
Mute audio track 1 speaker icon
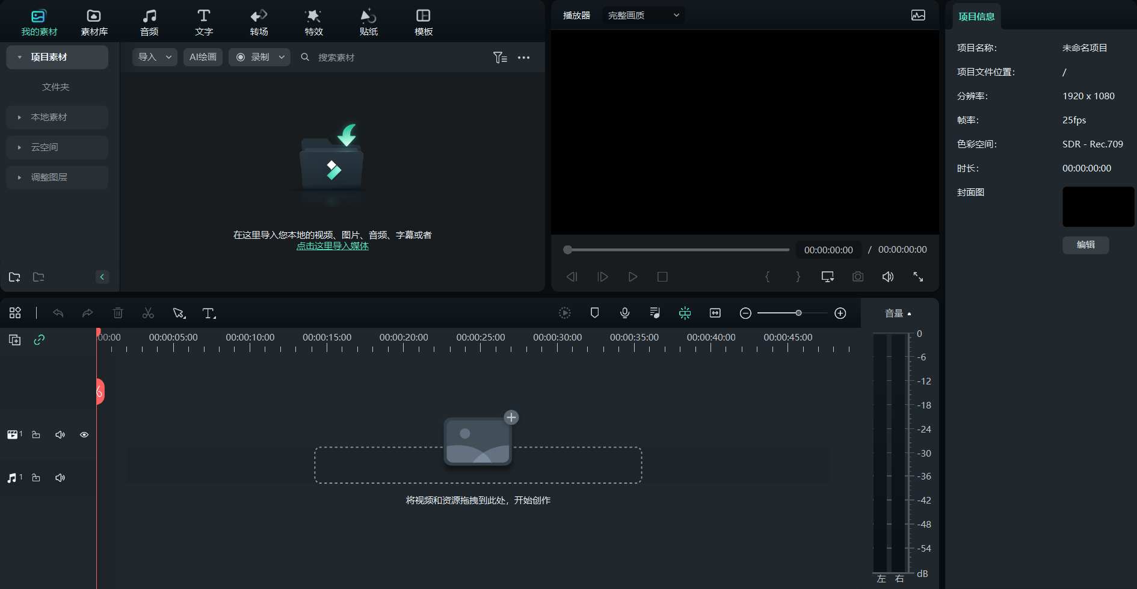coord(60,478)
